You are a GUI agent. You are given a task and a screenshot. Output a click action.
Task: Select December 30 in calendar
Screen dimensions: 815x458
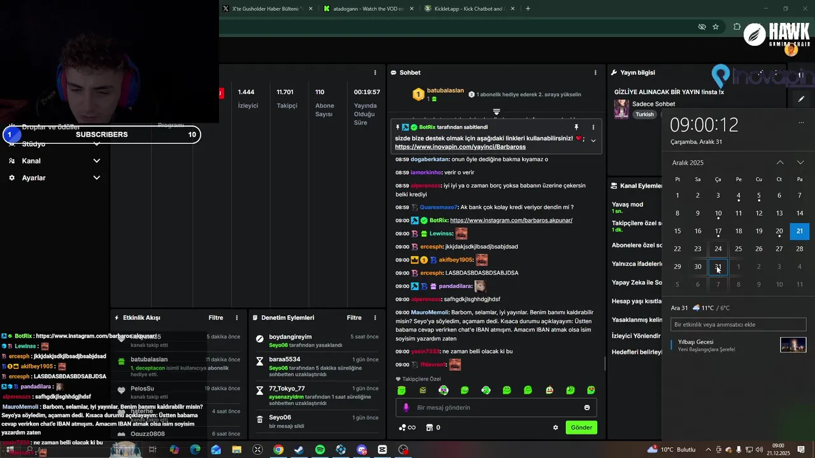click(698, 267)
